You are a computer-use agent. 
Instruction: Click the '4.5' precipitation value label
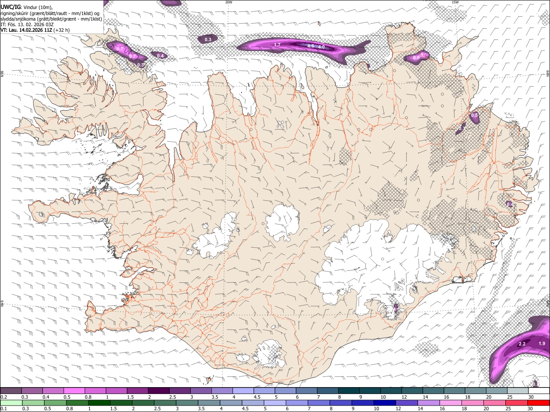click(311, 46)
